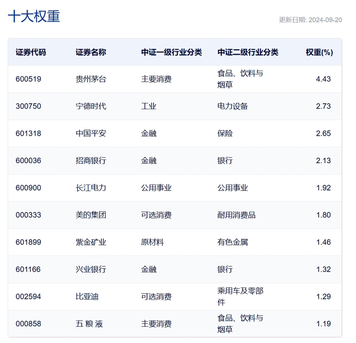
Task: Click weight value 2.13
Action: coord(323,161)
